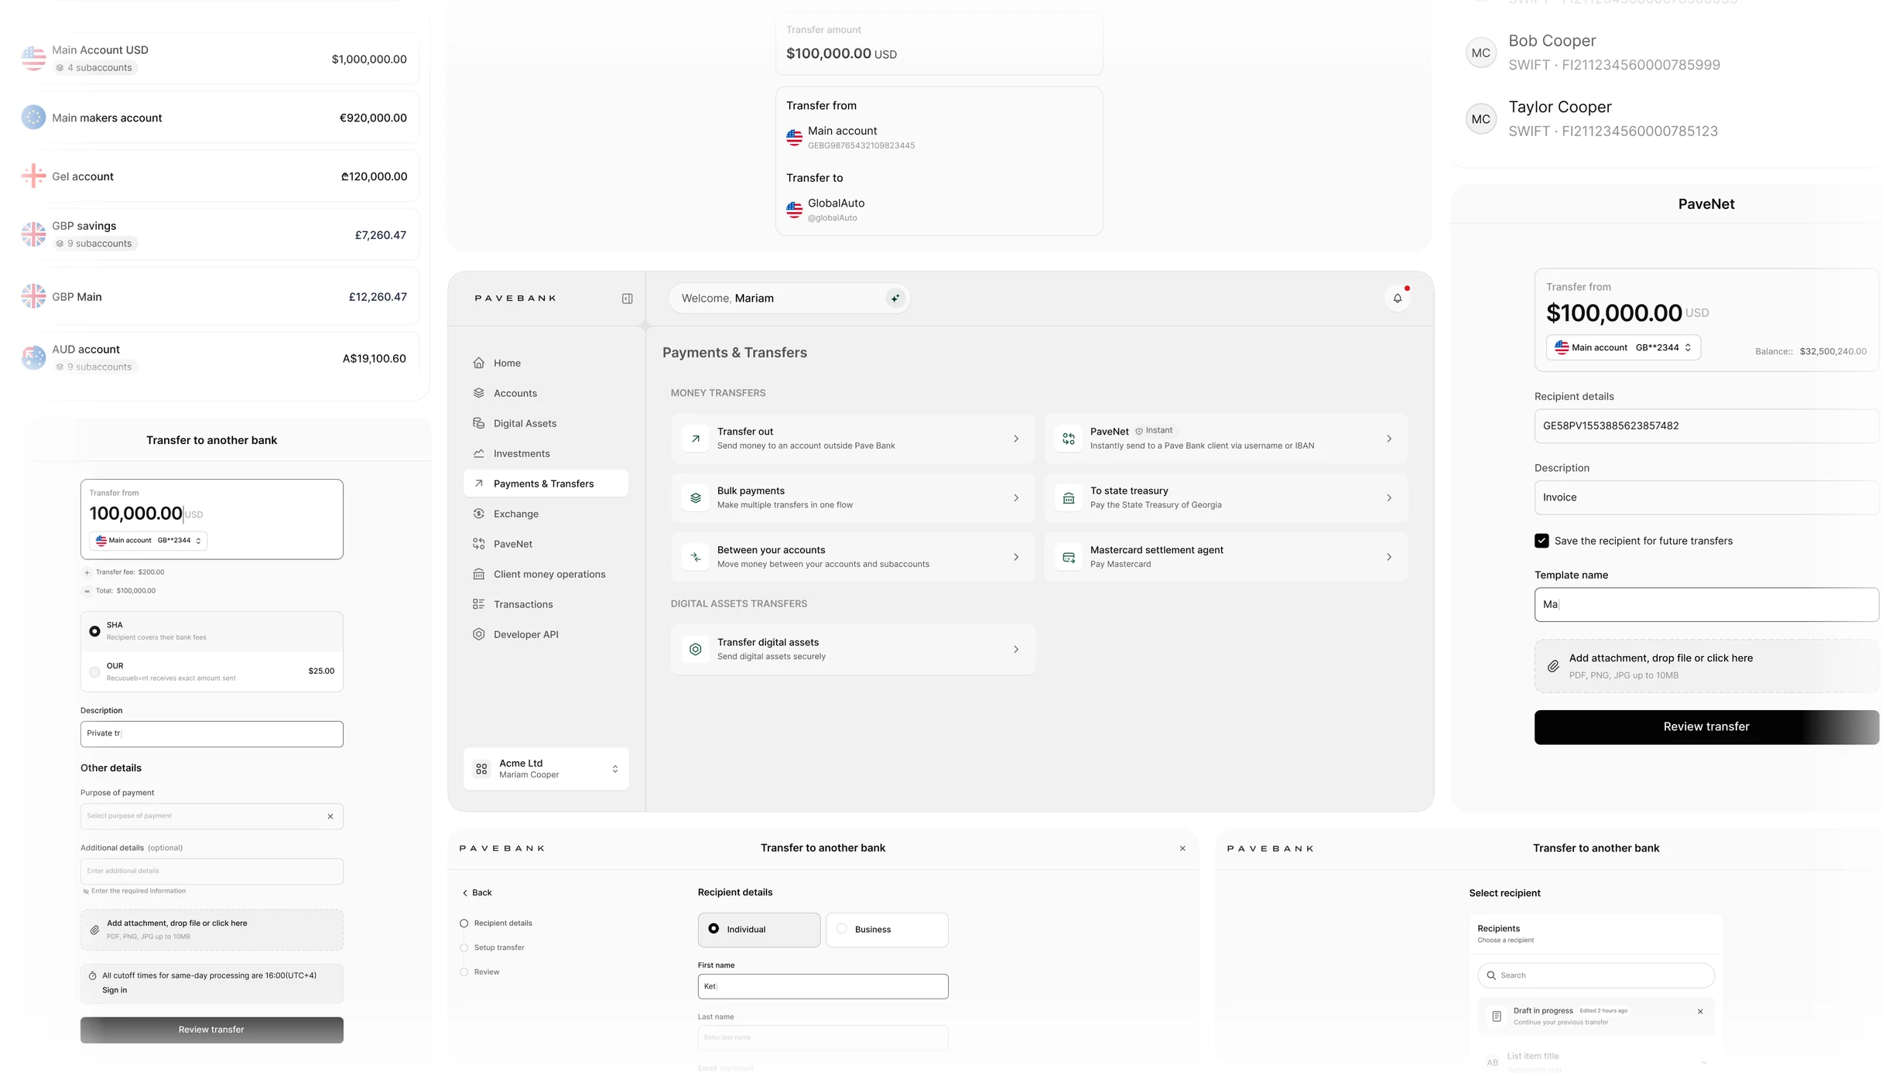Click the Transfer out arrow icon
Screen dimensions: 1882x1083
click(x=695, y=439)
